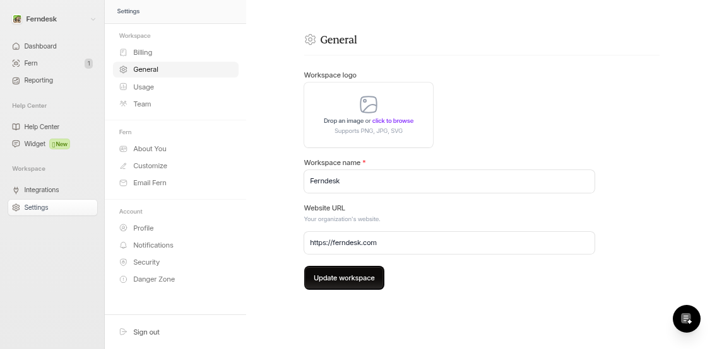Select General settings item
717x349 pixels.
[x=175, y=69]
